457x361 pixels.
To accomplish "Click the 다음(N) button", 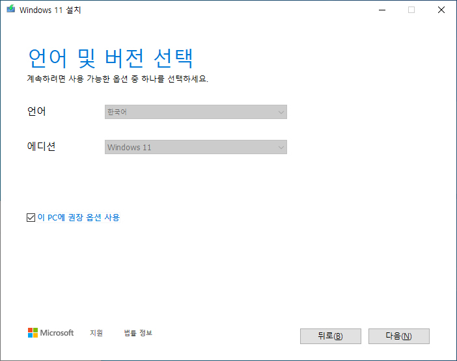I will click(398, 336).
